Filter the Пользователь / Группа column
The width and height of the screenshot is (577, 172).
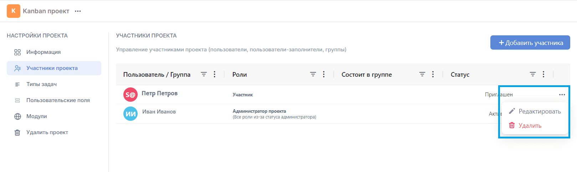204,74
